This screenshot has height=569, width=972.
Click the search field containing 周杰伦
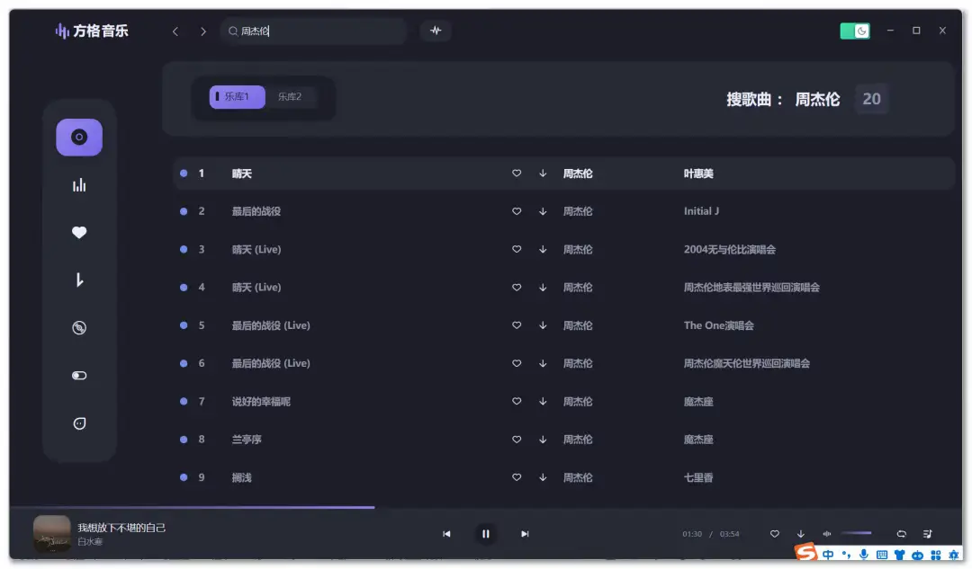[x=315, y=31]
